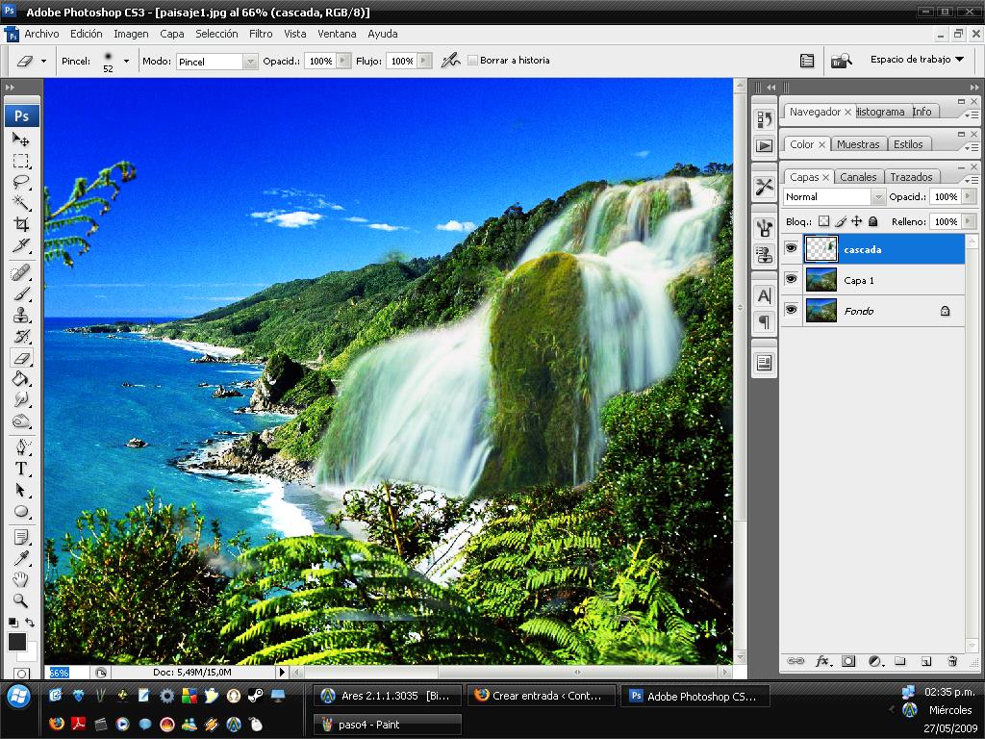Select the Clone Stamp tool

pos(21,315)
